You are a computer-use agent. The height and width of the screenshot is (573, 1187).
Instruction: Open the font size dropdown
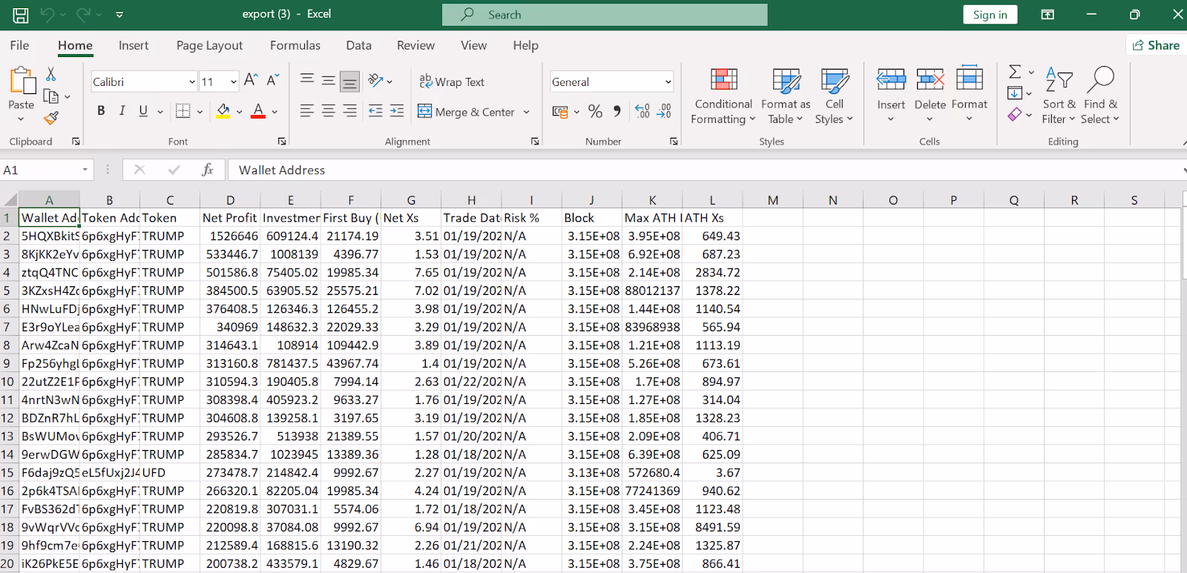234,82
